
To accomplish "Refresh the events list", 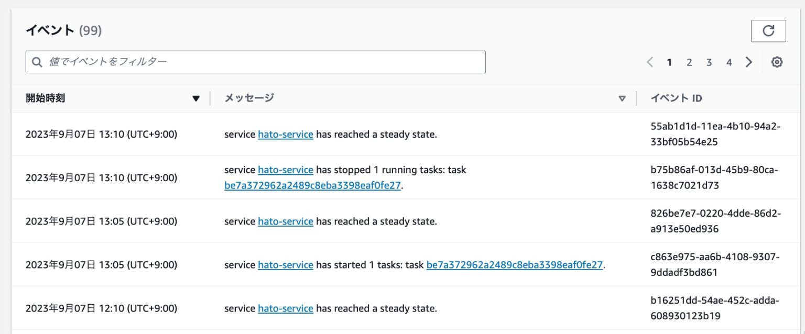I will 768,31.
